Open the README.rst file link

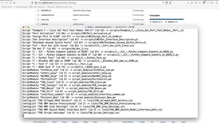pos(46,11)
